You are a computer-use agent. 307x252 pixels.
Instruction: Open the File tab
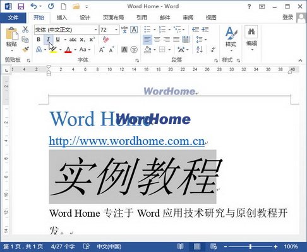[13, 18]
